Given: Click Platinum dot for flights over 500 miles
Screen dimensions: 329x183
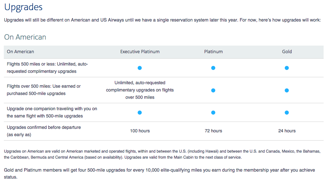Looking at the screenshot, I should point(213,90).
